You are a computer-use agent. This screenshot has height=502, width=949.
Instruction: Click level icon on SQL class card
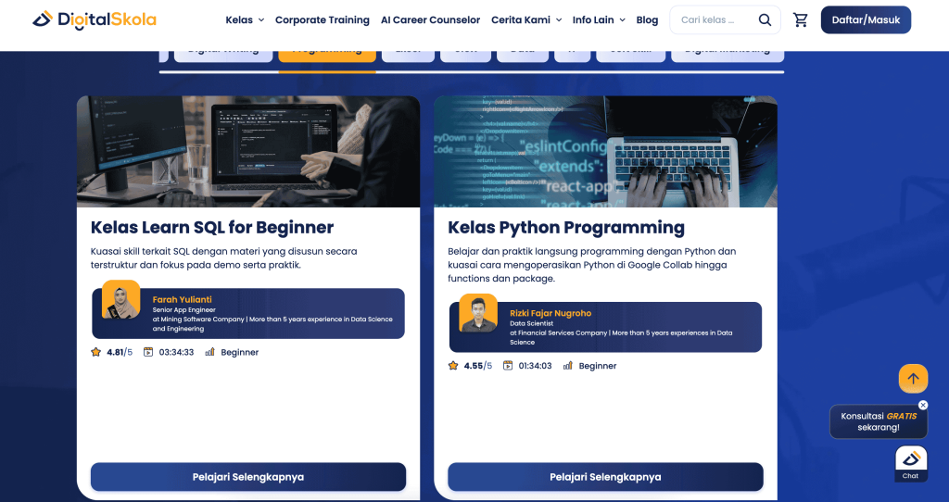point(209,352)
